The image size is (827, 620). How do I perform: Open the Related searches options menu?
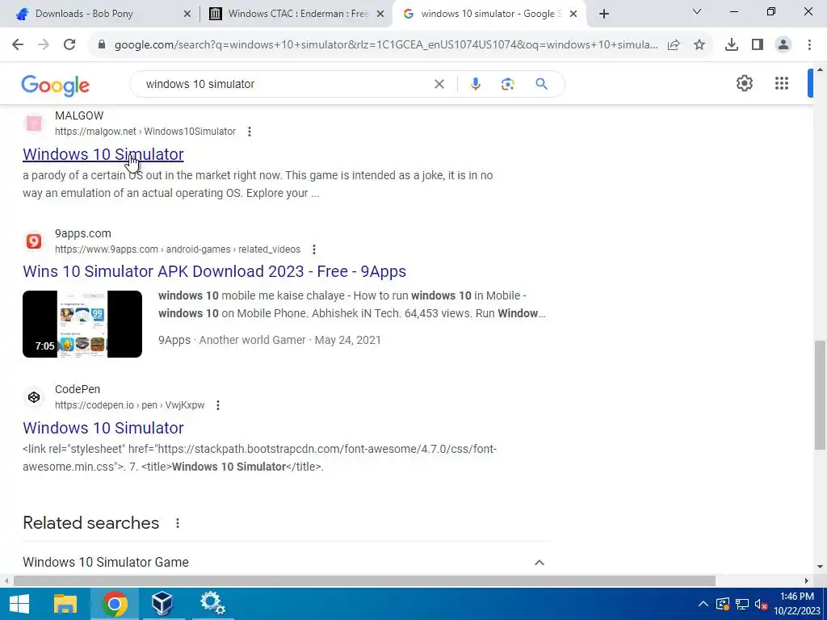178,523
